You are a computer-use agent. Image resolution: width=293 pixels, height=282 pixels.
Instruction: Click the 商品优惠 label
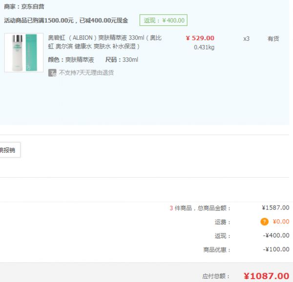[217, 250]
